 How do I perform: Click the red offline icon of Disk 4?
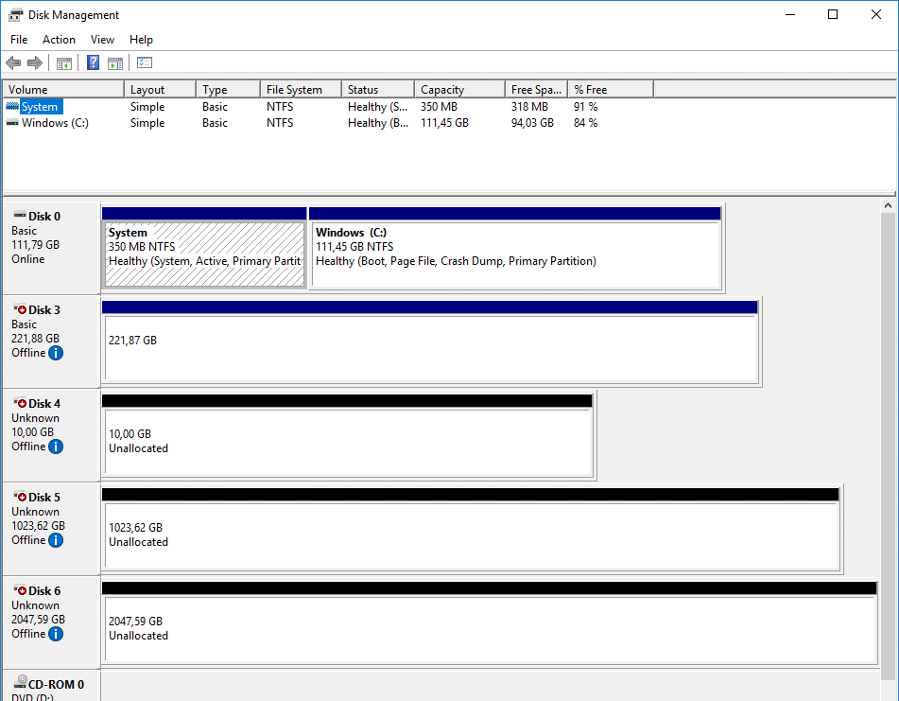[21, 403]
